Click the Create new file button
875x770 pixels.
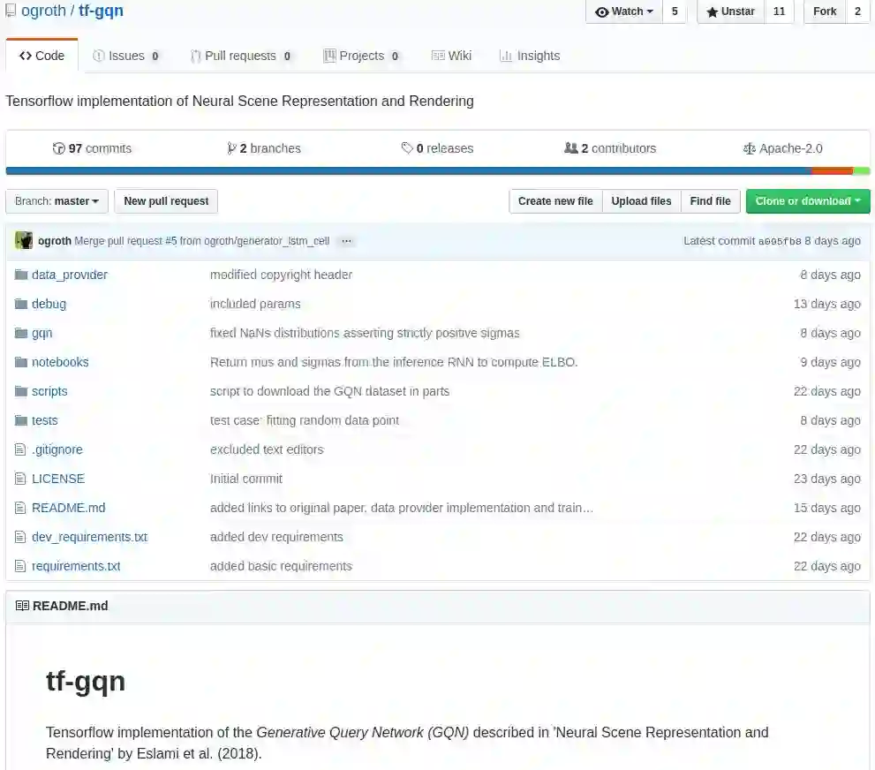[x=555, y=200]
